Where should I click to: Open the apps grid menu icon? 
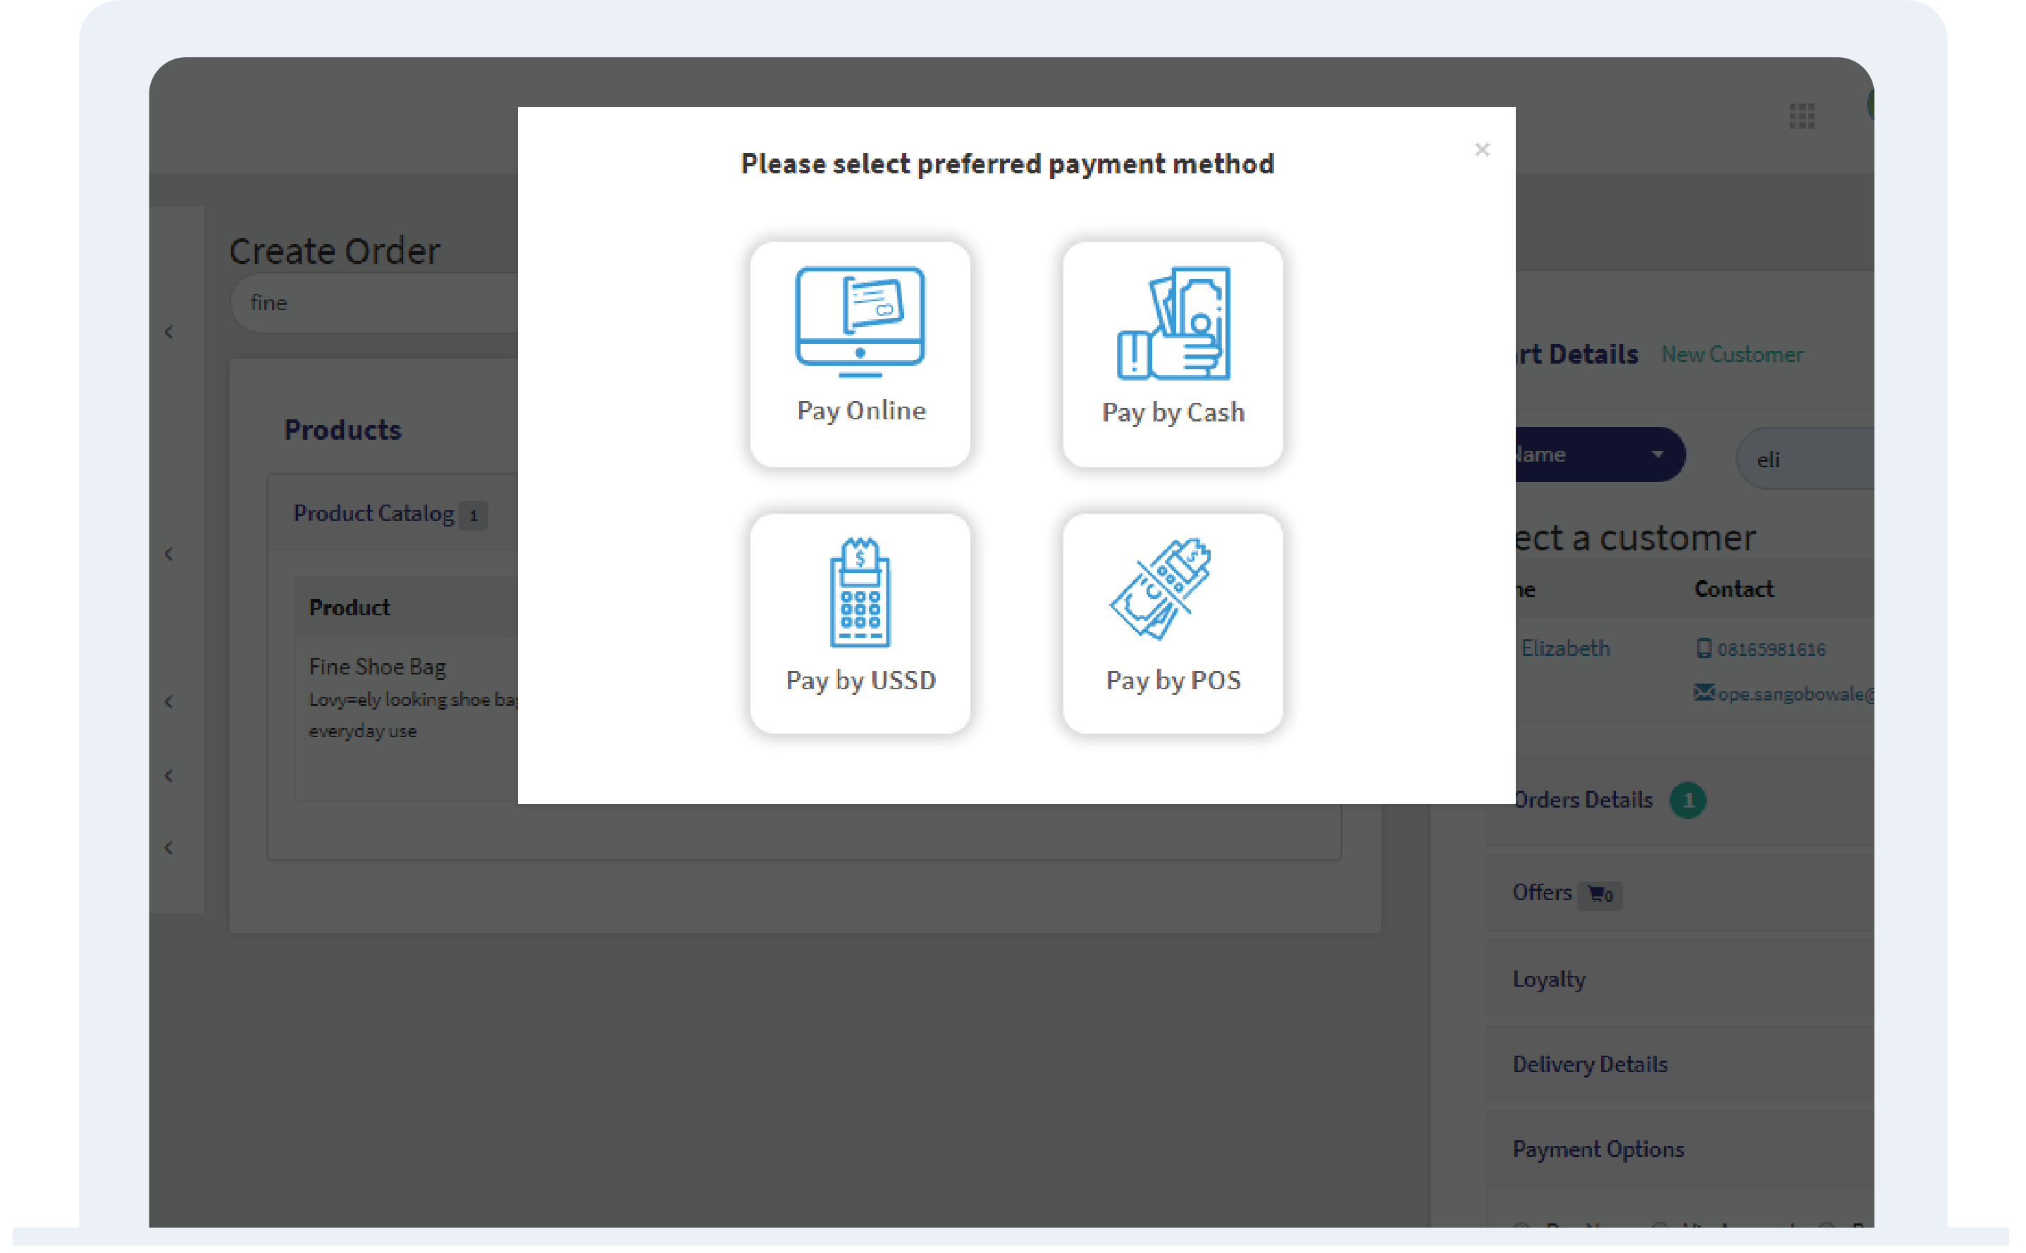[x=1801, y=116]
